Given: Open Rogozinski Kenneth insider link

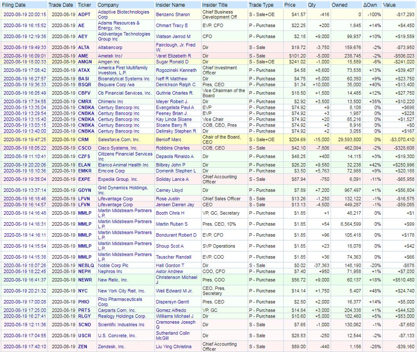Looking at the screenshot, I should point(176,70).
